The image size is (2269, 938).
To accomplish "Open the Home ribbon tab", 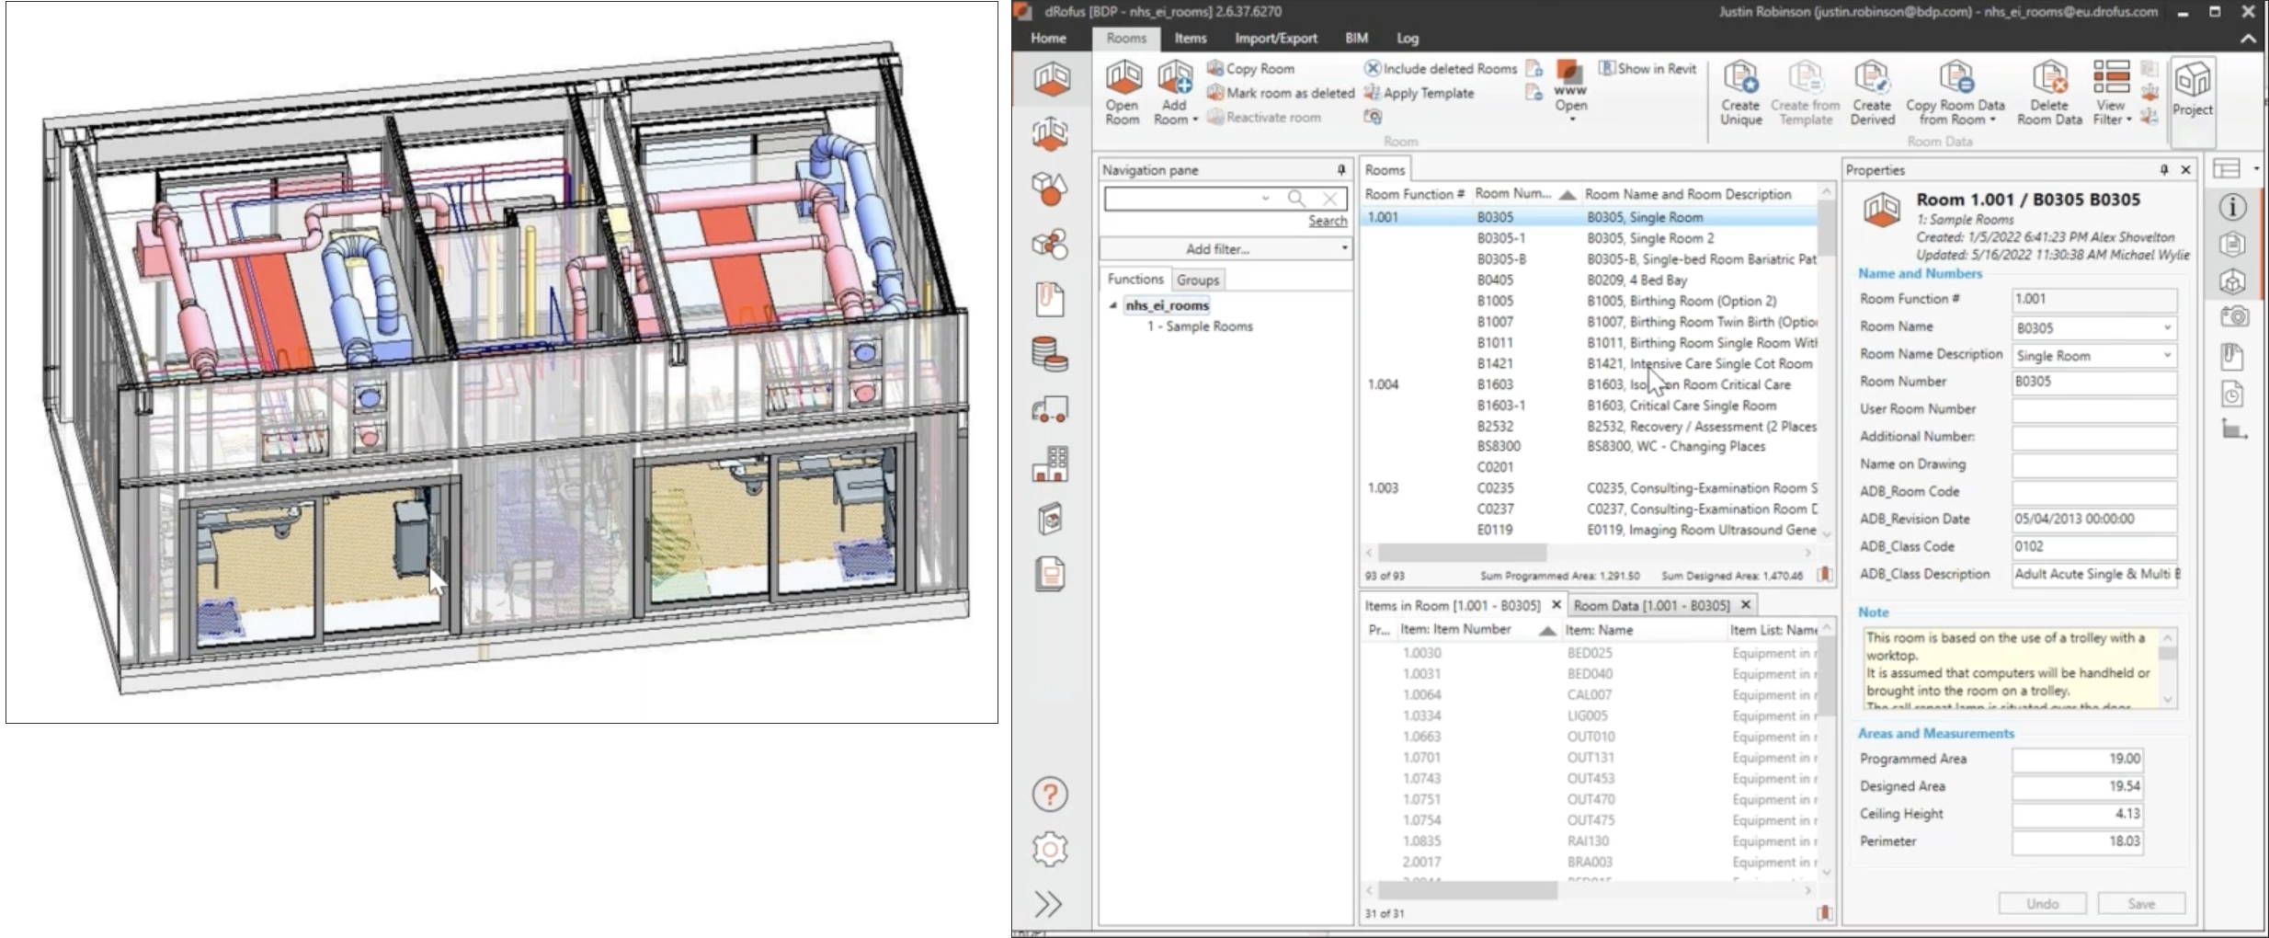I will (x=1048, y=38).
